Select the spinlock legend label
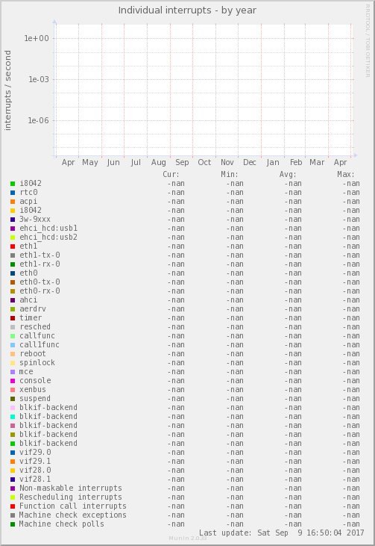The width and height of the screenshot is (375, 546). pos(37,362)
